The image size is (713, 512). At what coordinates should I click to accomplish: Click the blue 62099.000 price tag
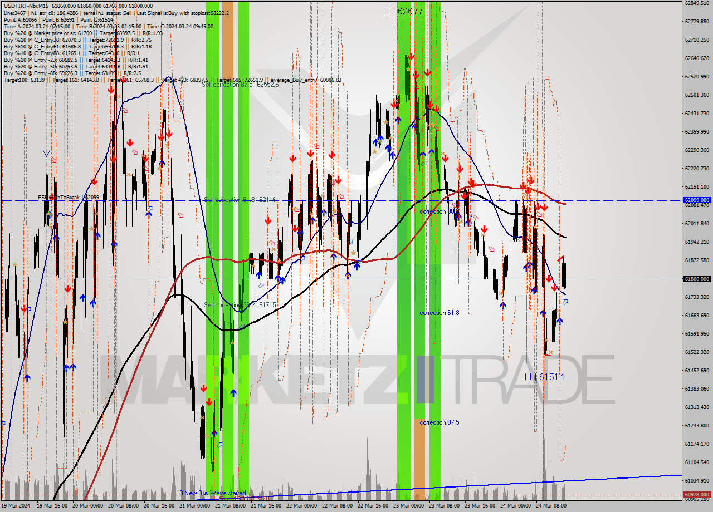click(x=697, y=200)
